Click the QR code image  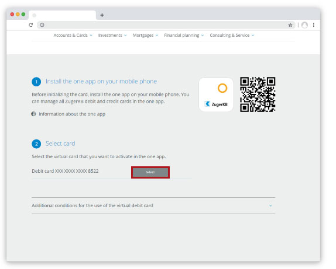click(258, 95)
